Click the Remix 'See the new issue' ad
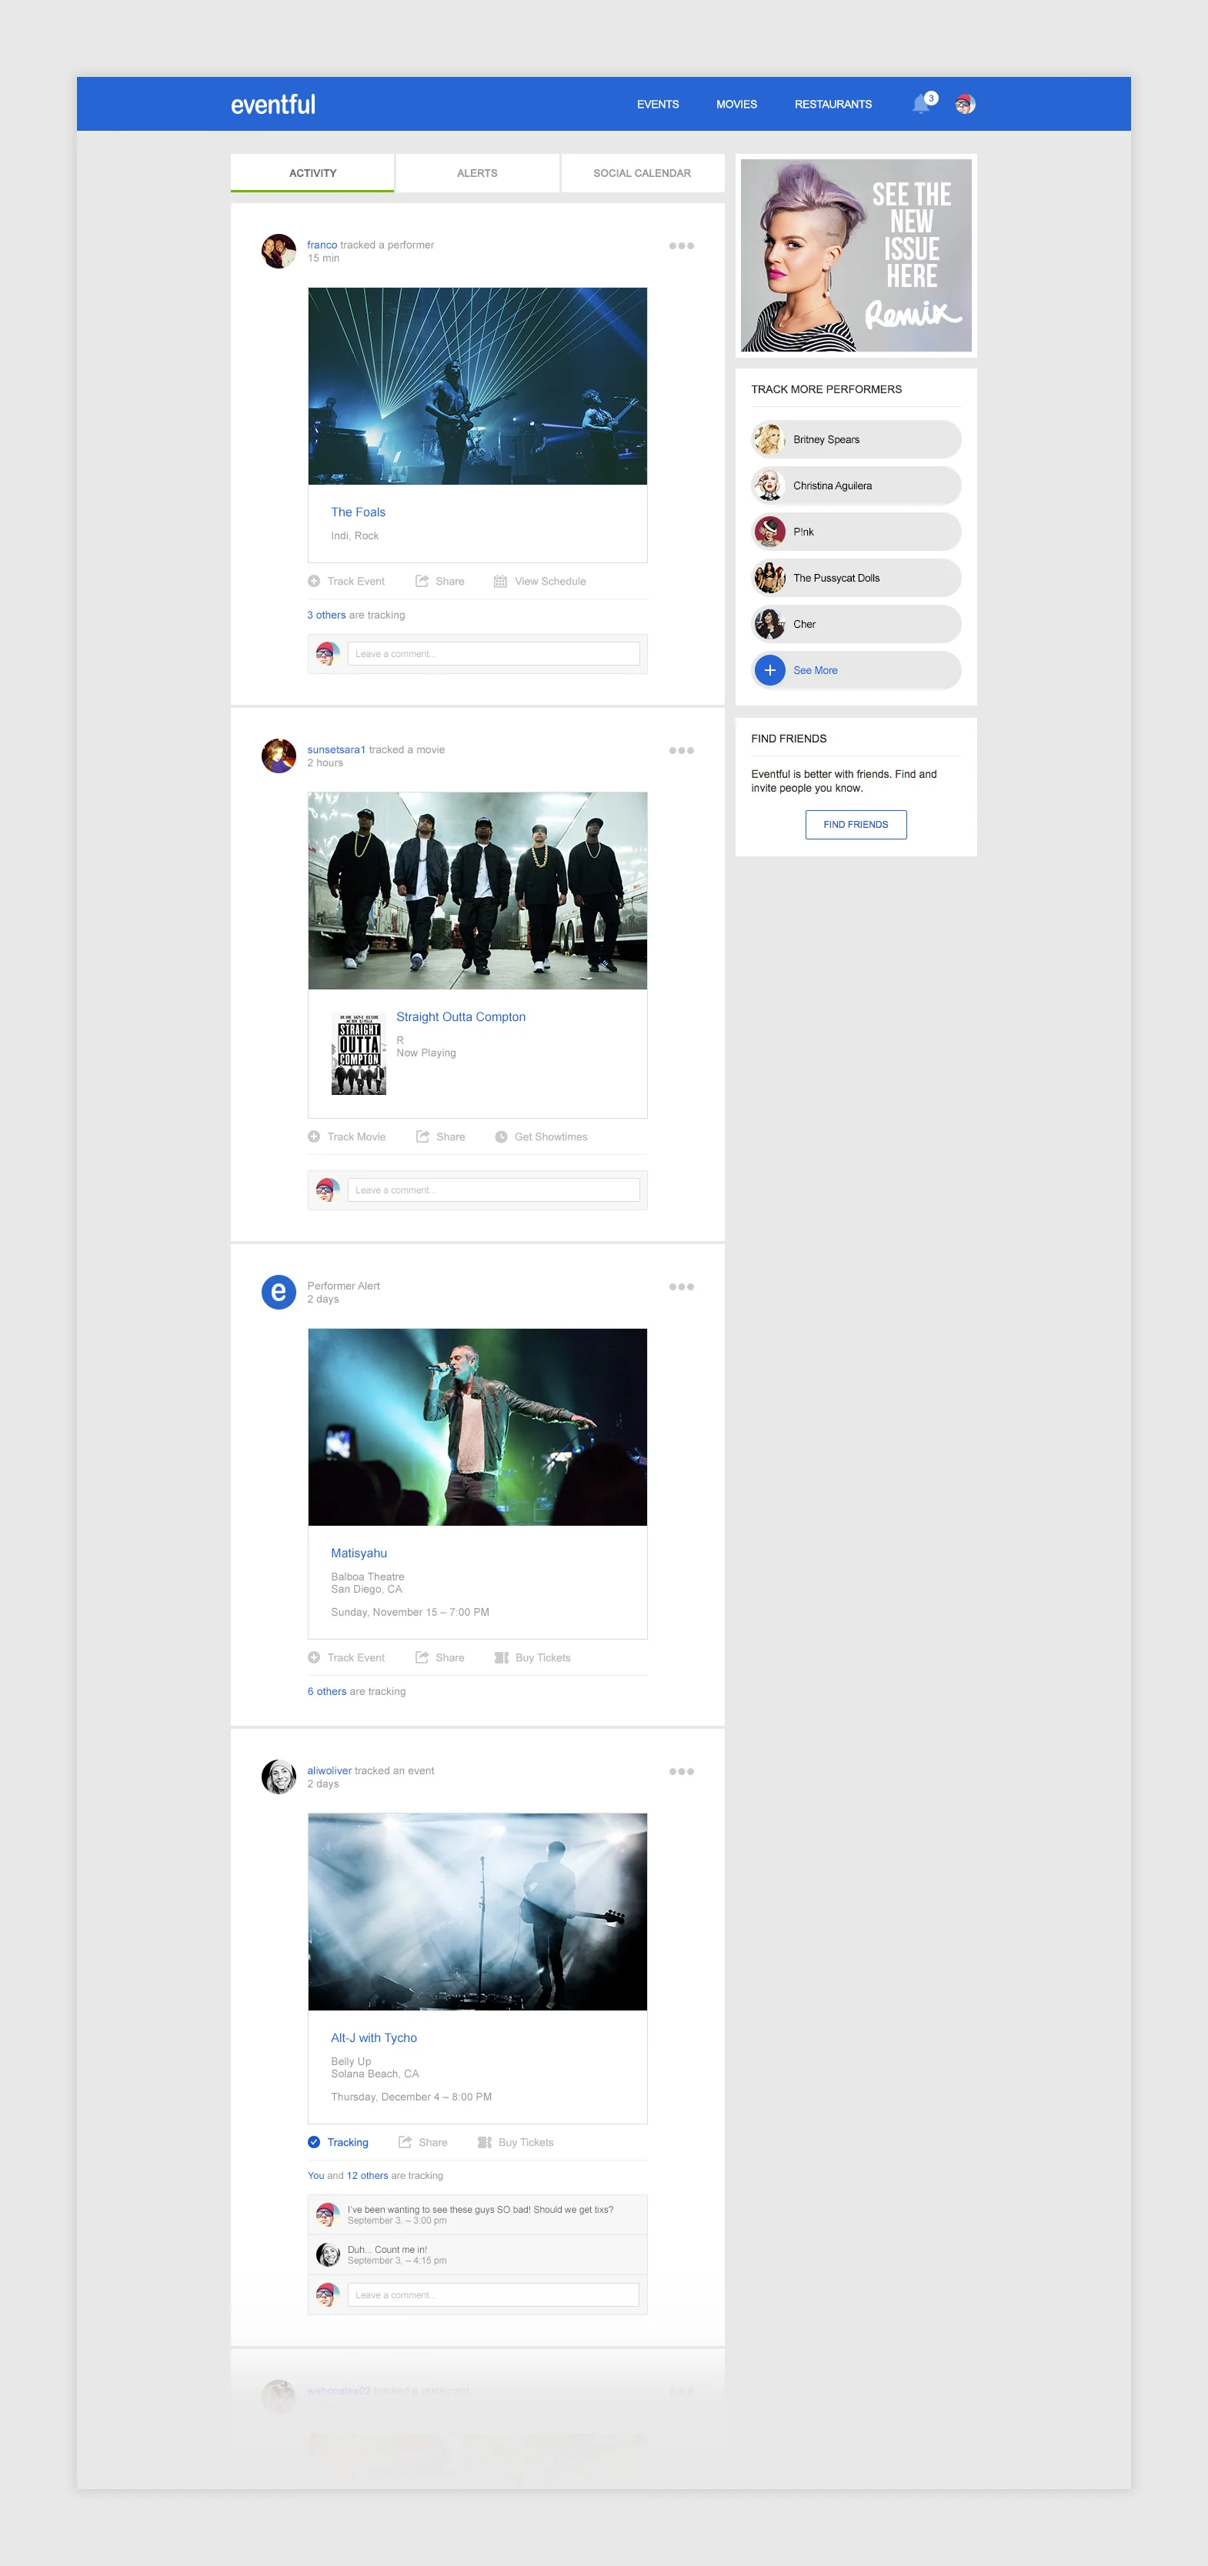The image size is (1208, 2566). pyautogui.click(x=856, y=256)
